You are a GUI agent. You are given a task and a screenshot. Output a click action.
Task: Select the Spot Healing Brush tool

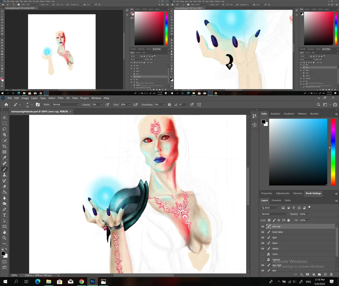click(x=5, y=163)
